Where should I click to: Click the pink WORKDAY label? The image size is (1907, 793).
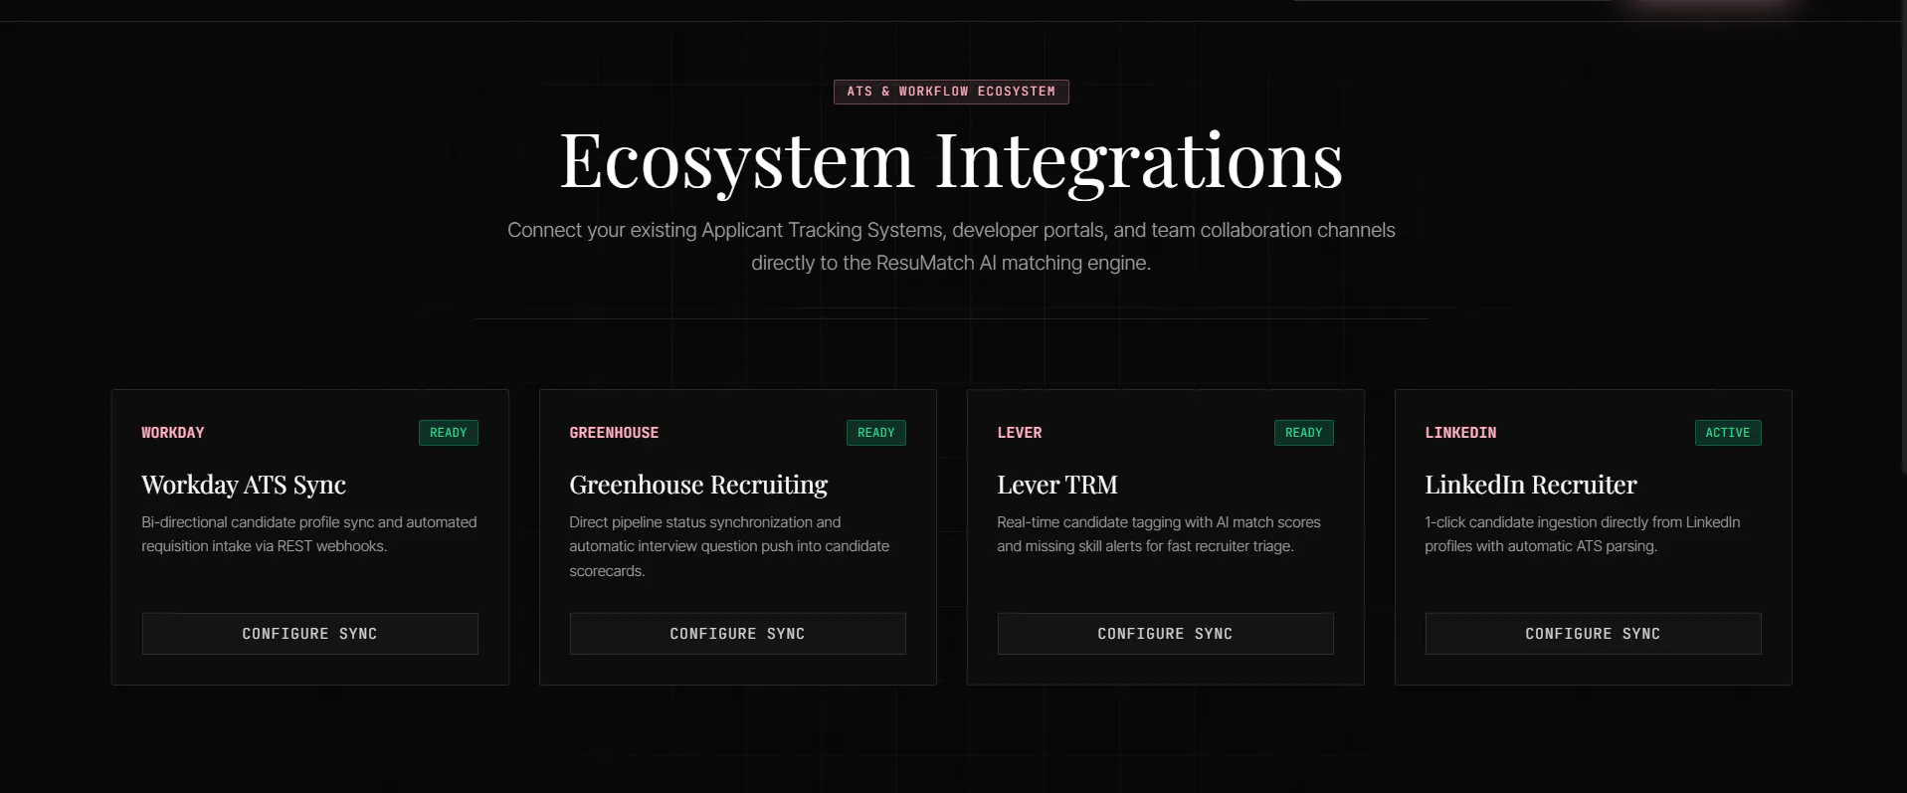[173, 433]
